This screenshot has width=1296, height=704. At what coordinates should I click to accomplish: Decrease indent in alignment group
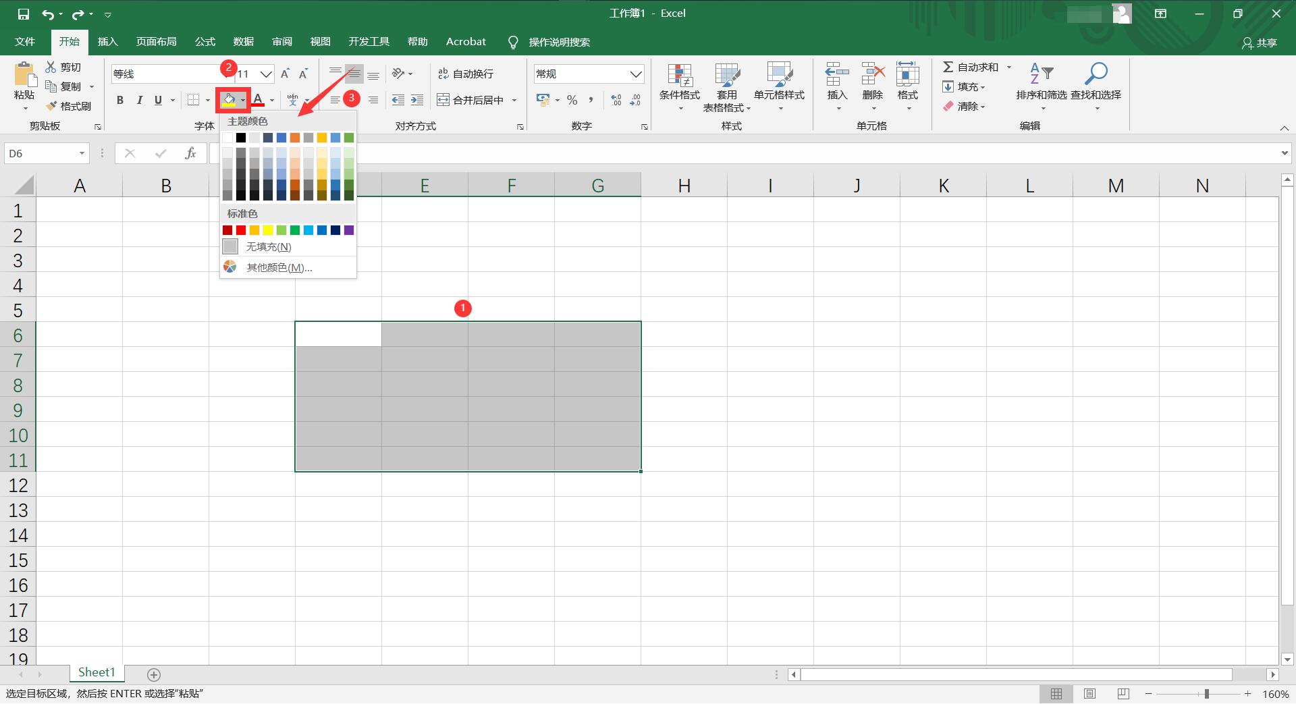398,100
